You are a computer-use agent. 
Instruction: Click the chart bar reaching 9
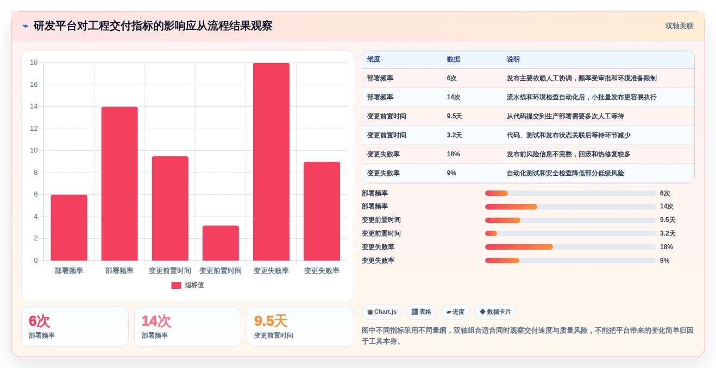click(x=322, y=211)
